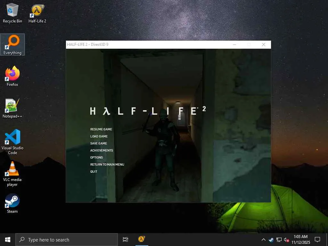Image resolution: width=328 pixels, height=246 pixels.
Task: Close the Half-Life 2 window
Action: [264, 45]
